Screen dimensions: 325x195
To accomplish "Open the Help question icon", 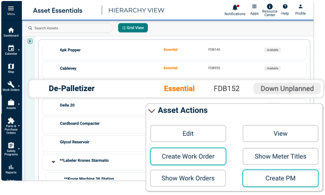I will [285, 7].
